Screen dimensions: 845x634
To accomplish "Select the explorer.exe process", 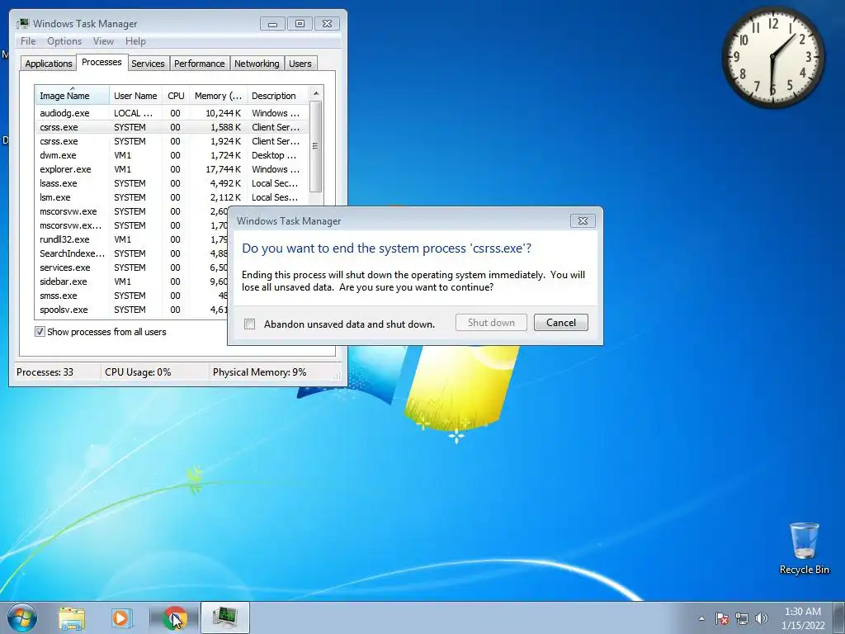I will pyautogui.click(x=172, y=169).
